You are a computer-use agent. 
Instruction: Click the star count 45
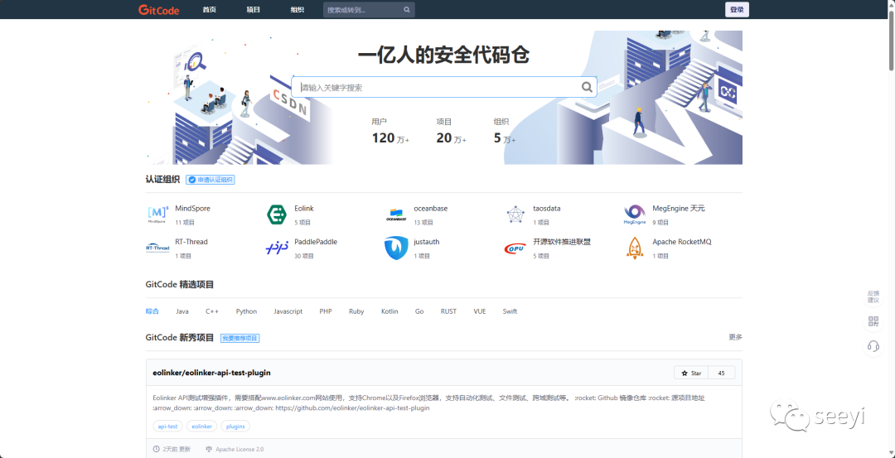(x=722, y=373)
